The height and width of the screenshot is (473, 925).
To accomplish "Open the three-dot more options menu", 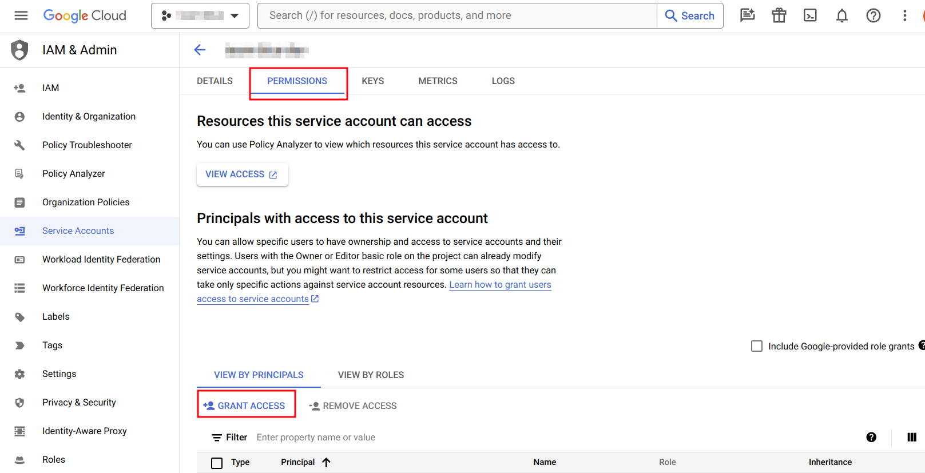I will [x=904, y=15].
